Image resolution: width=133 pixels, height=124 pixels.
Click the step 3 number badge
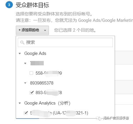[x=9, y=5]
